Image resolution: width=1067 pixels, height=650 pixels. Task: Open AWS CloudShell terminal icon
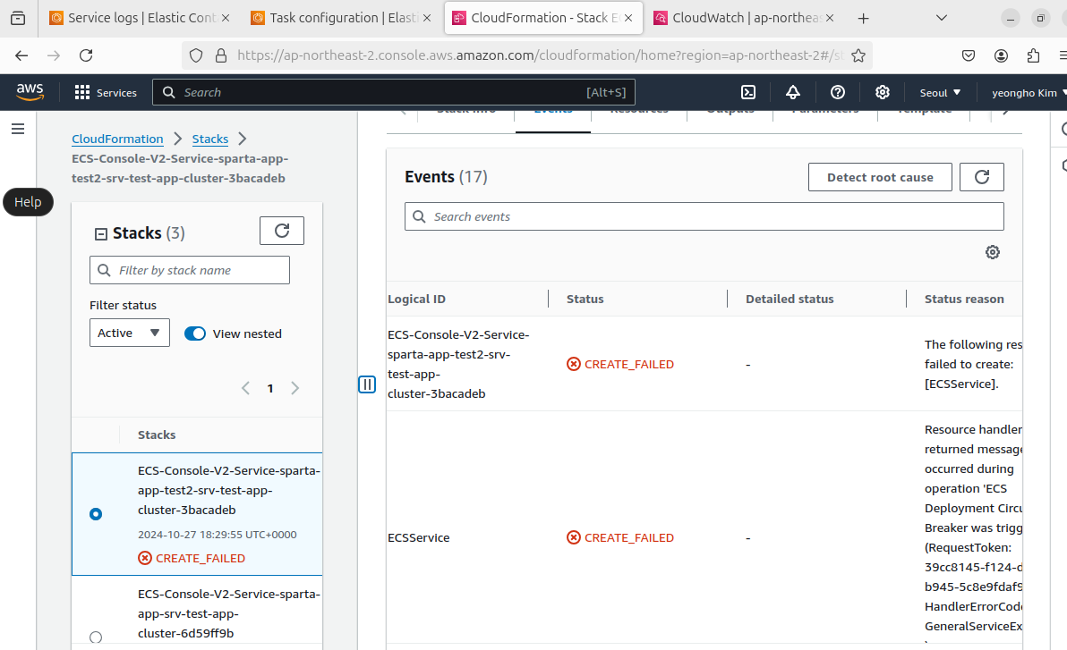tap(747, 92)
